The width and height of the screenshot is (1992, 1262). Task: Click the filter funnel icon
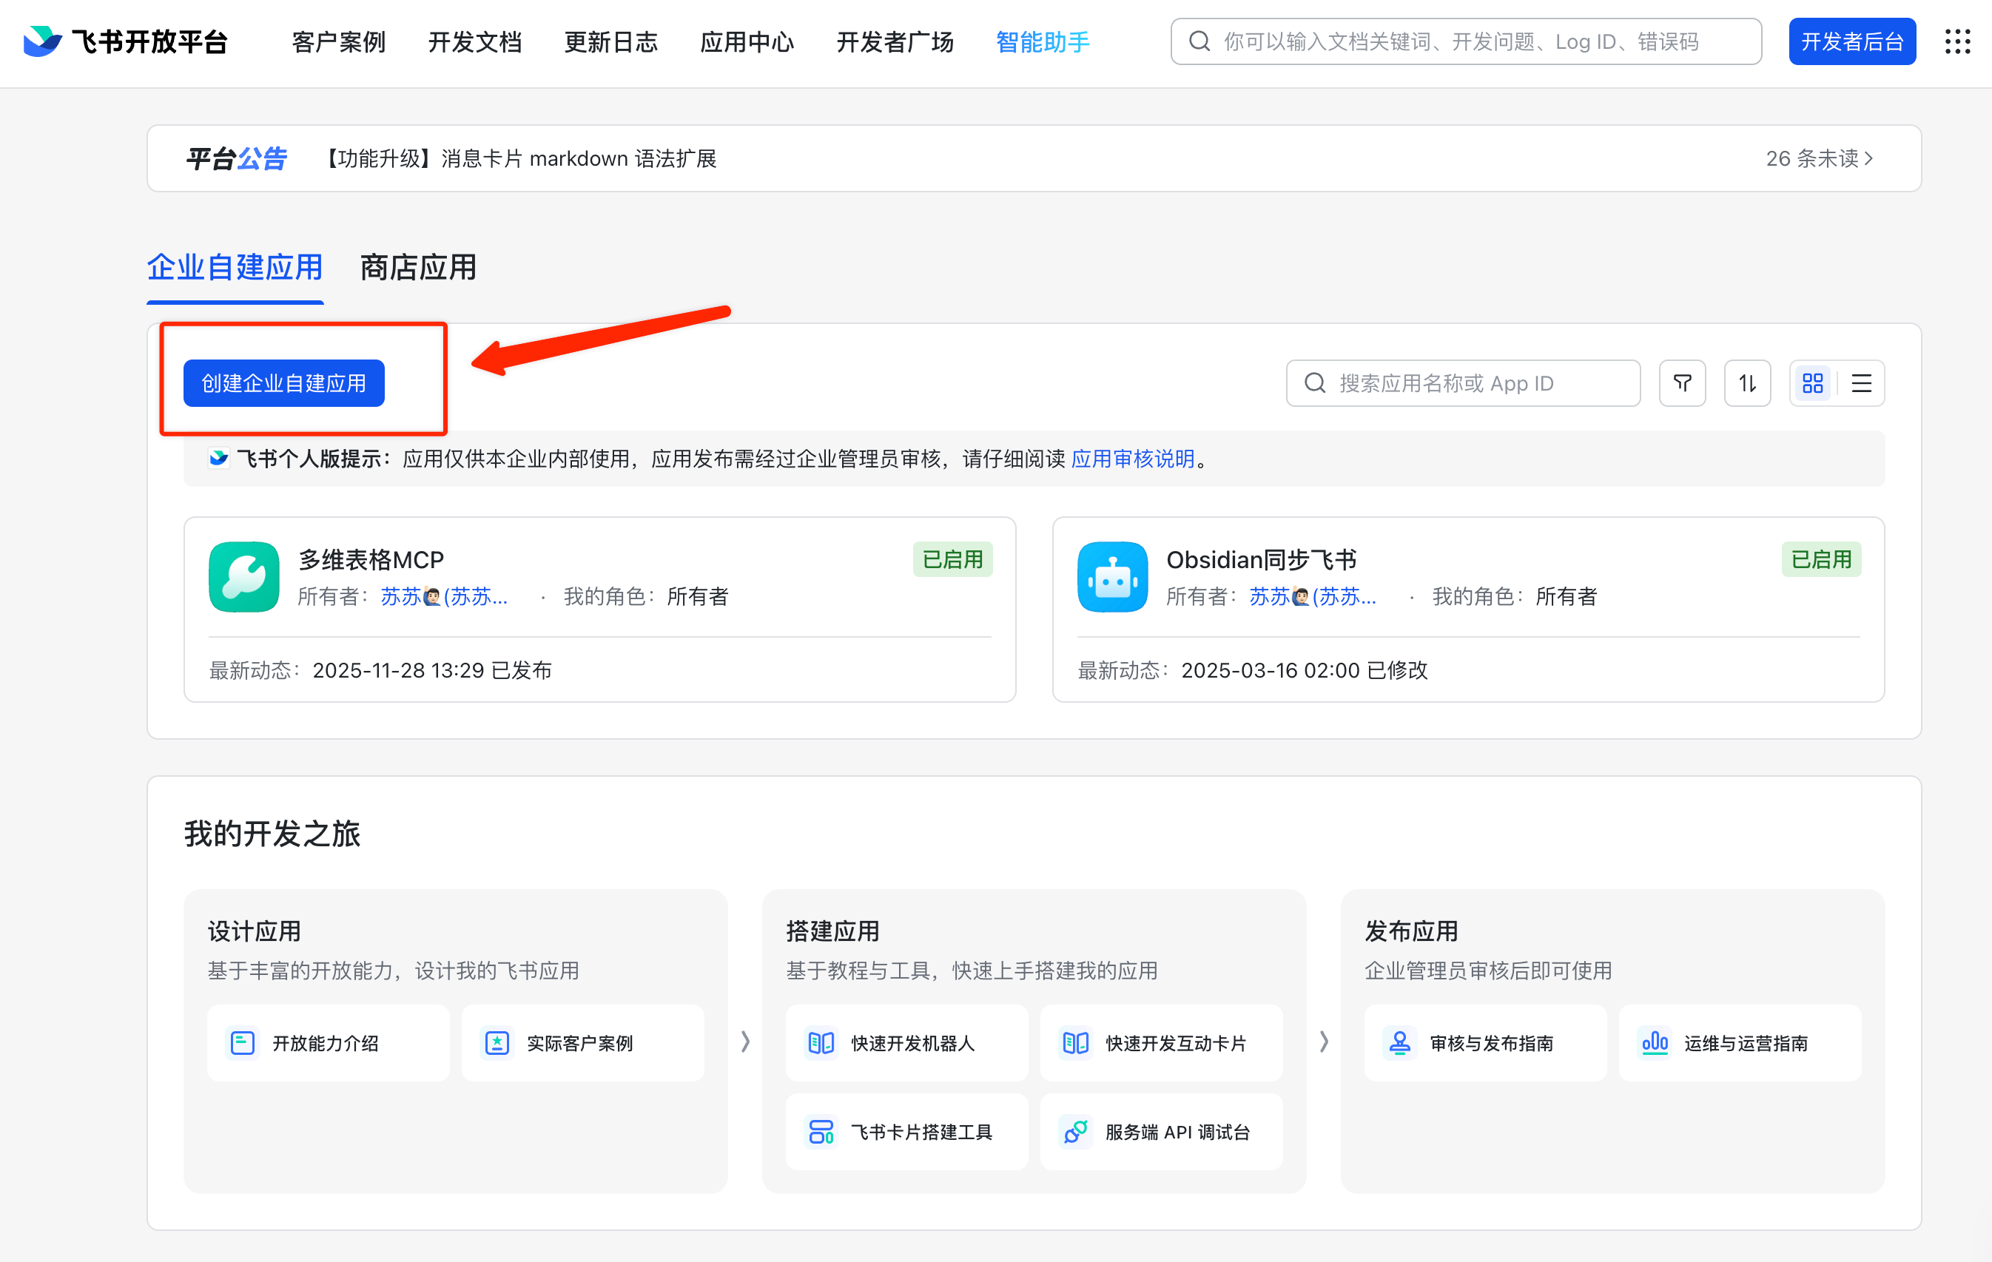(1682, 383)
